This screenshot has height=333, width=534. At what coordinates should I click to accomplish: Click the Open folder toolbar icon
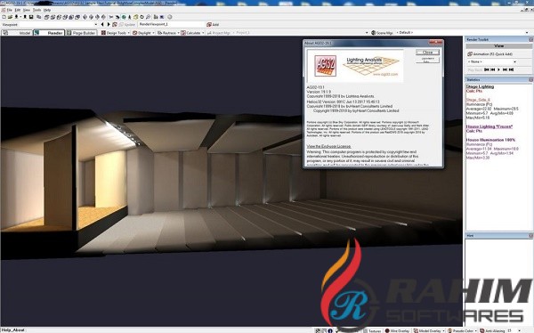tap(10, 17)
